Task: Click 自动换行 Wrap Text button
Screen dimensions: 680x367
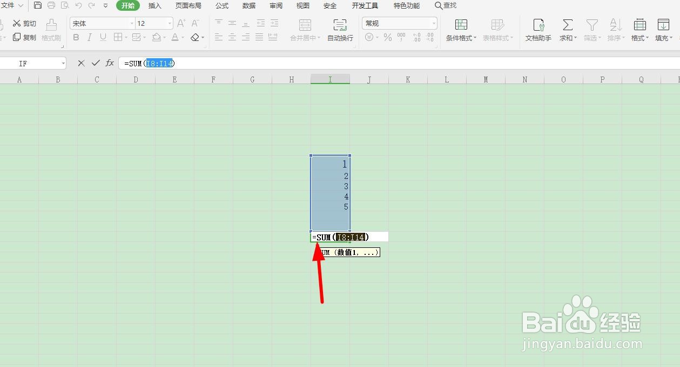Action: pyautogui.click(x=340, y=30)
